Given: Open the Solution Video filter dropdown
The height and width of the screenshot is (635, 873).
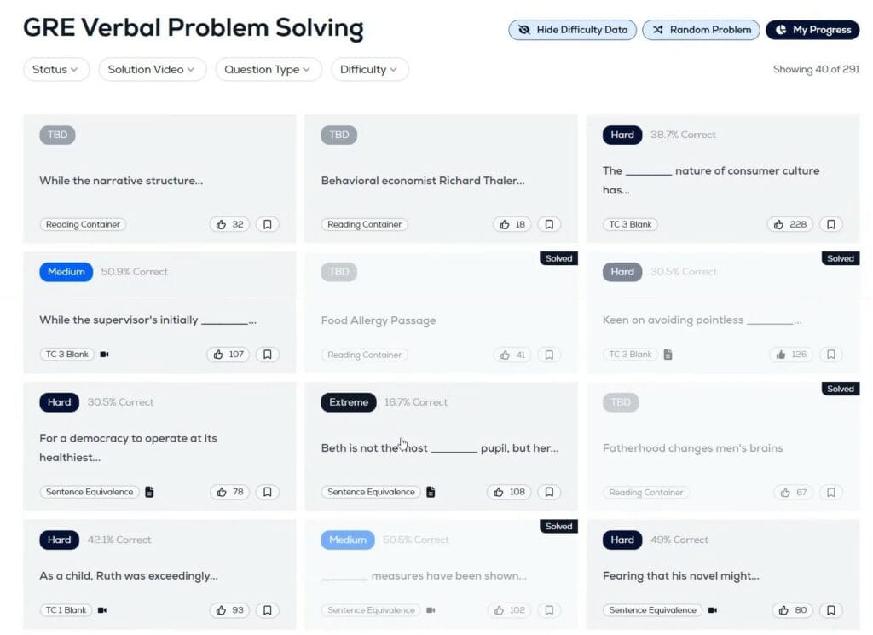Looking at the screenshot, I should 152,70.
